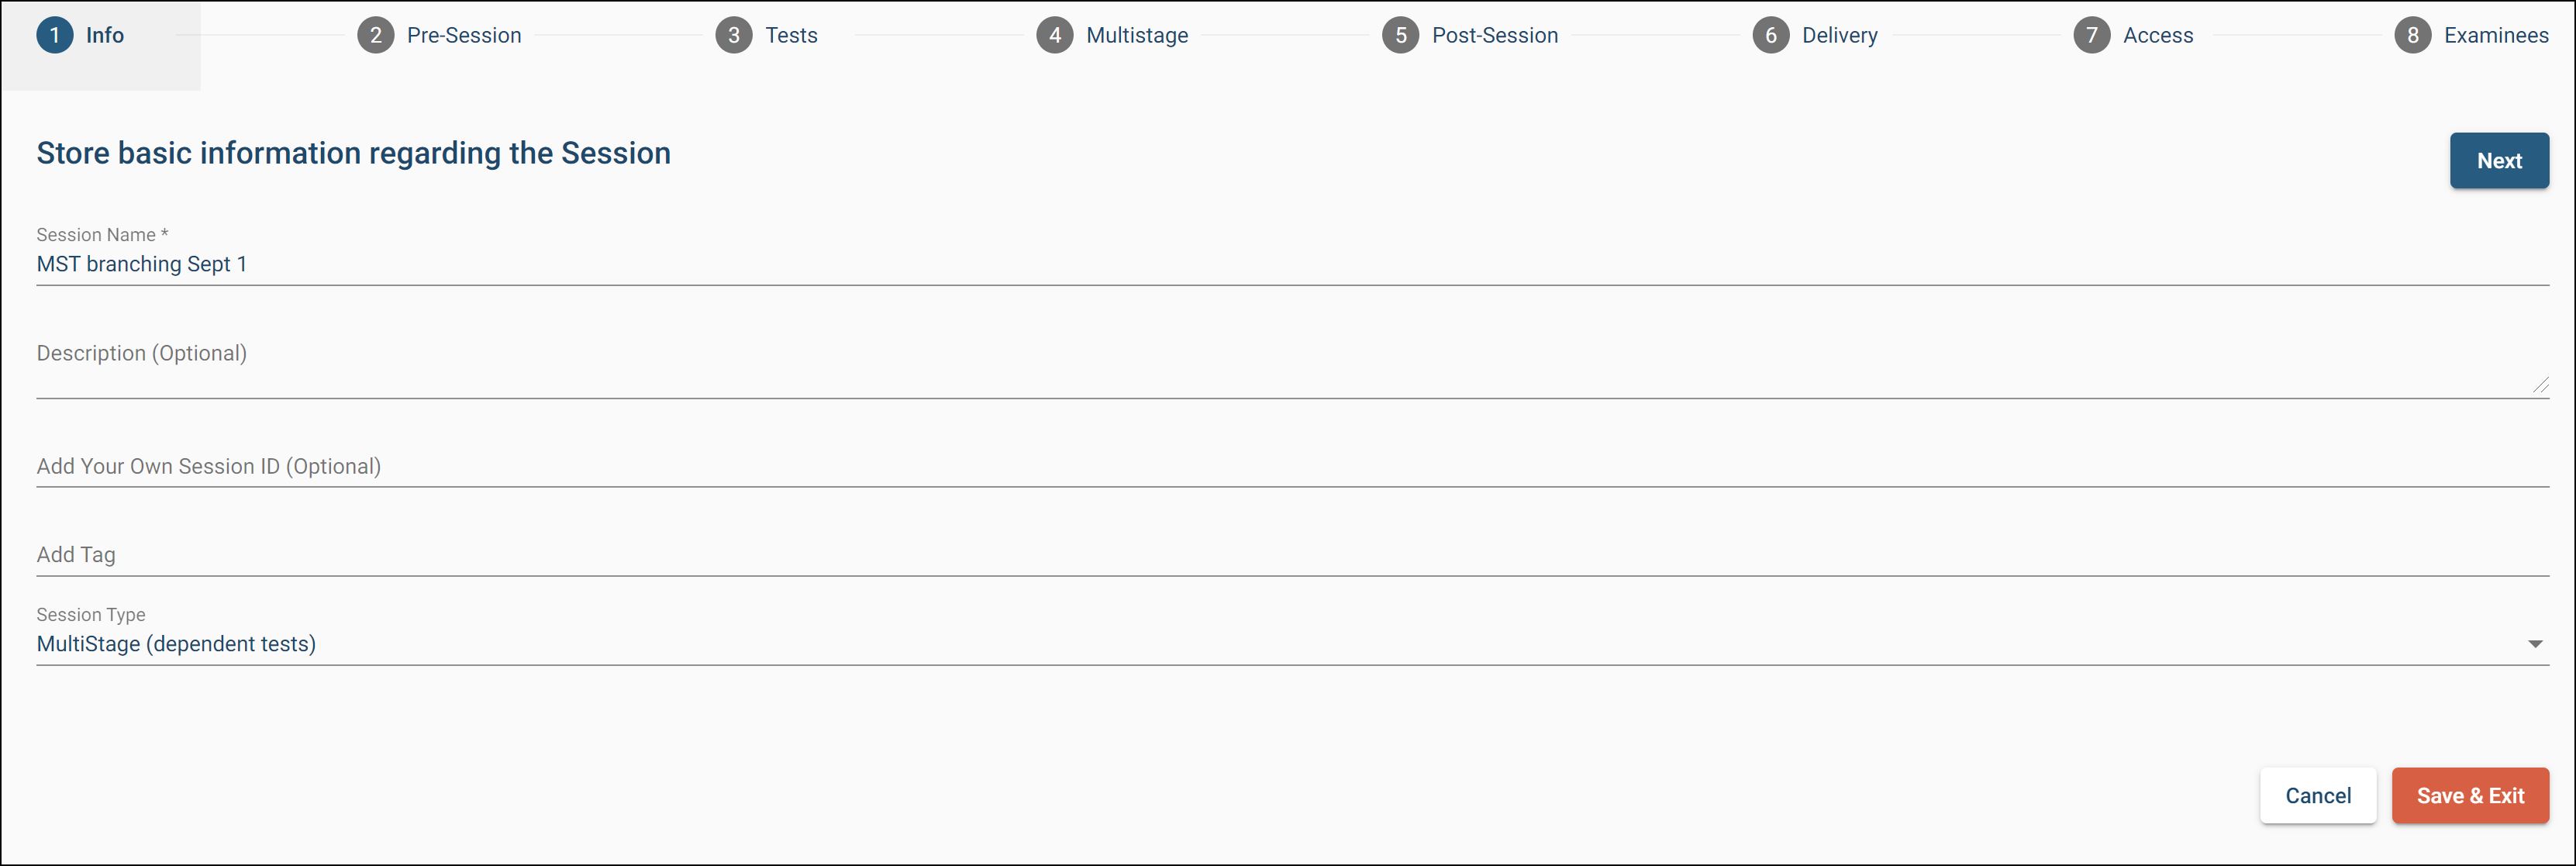Open the Examinees step label
This screenshot has height=866, width=2576.
(x=2495, y=35)
